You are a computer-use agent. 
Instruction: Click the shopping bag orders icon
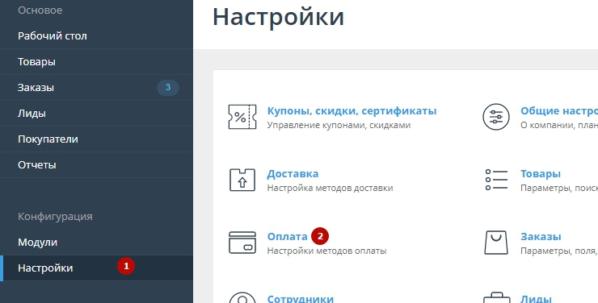pos(496,243)
